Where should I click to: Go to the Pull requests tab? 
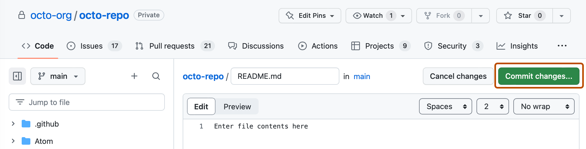pos(172,46)
